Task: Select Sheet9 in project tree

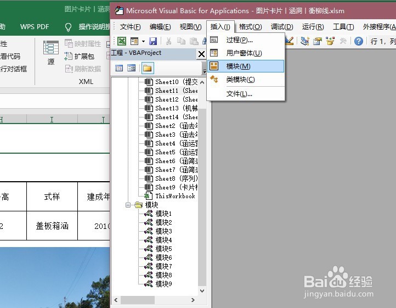Action: 171,187
